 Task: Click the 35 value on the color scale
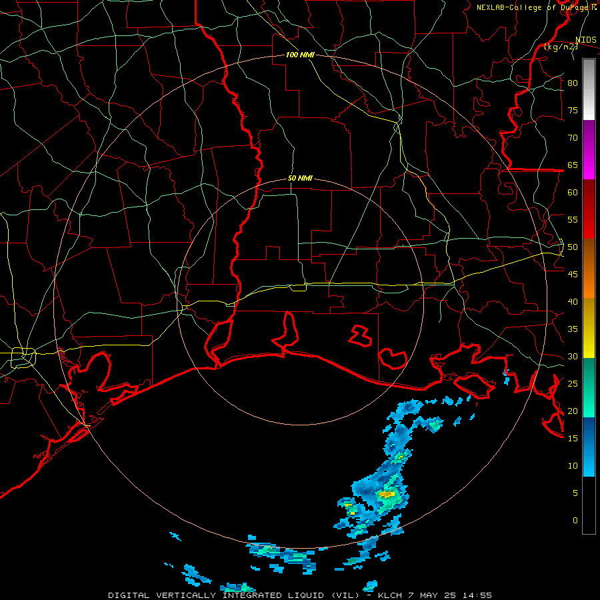(x=573, y=329)
